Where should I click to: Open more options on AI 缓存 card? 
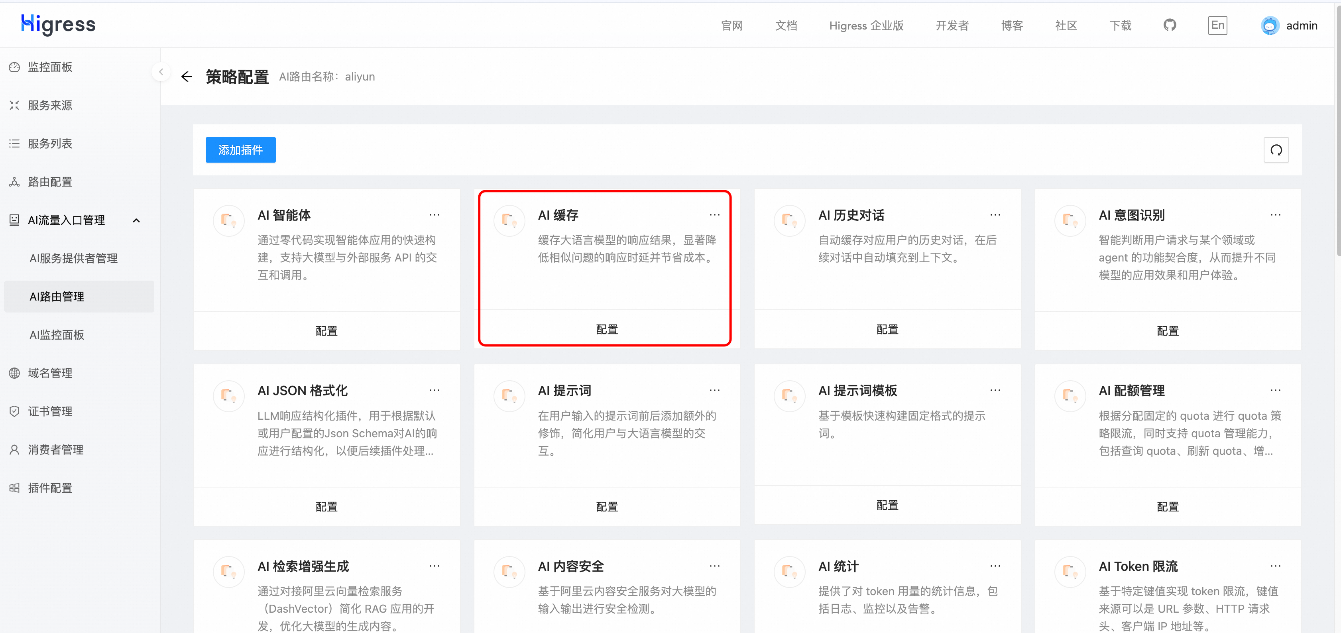tap(714, 215)
